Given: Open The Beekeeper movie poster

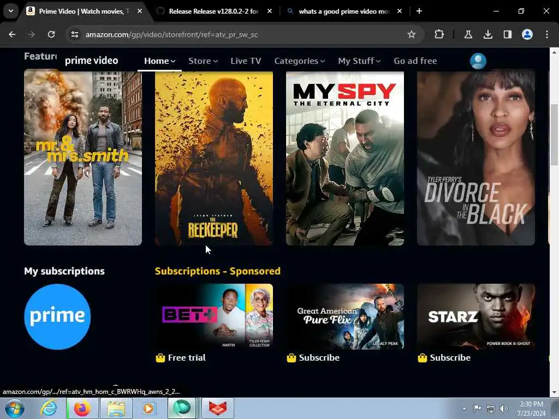Looking at the screenshot, I should pyautogui.click(x=214, y=158).
